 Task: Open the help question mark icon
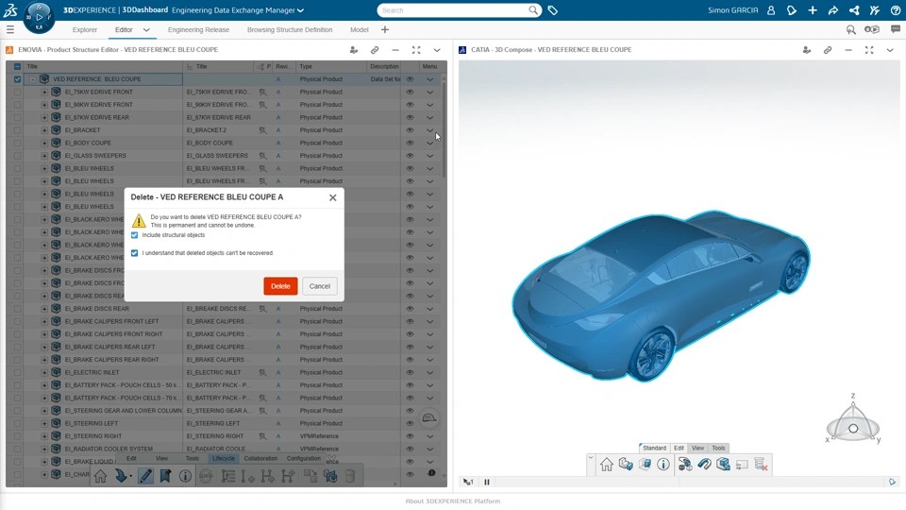point(896,10)
